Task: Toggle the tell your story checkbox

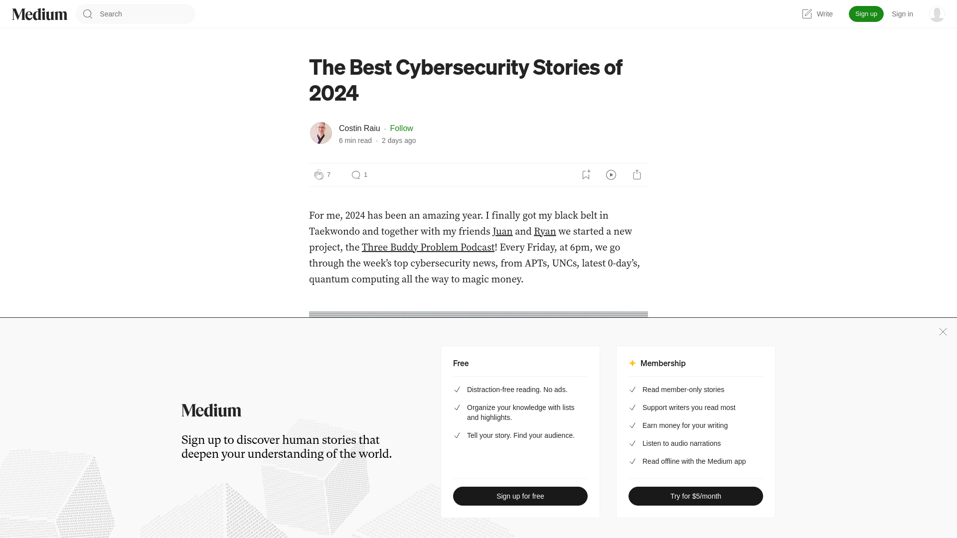Action: (456, 435)
